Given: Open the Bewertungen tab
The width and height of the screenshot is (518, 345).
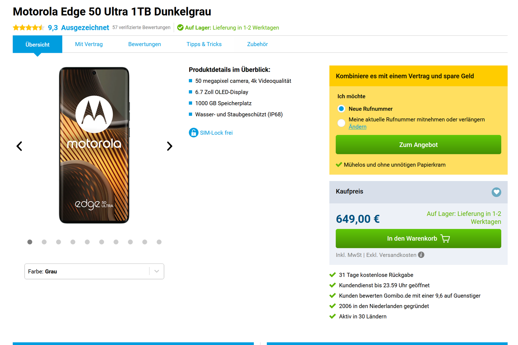Looking at the screenshot, I should [145, 44].
